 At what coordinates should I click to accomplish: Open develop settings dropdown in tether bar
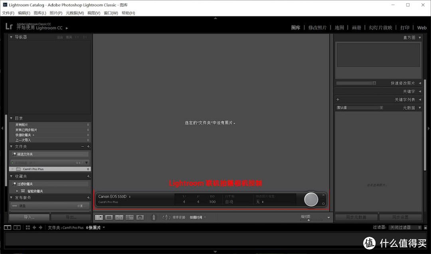point(260,202)
